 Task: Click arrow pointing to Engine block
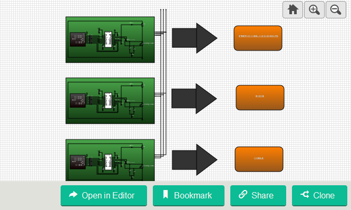click(x=194, y=98)
